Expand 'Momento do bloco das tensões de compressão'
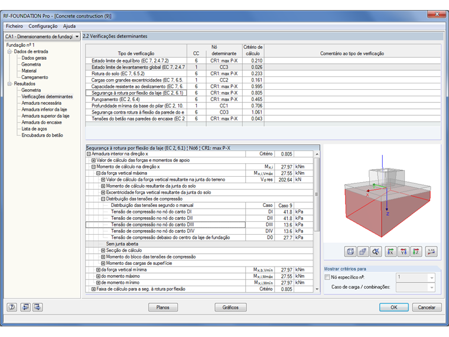449x337 pixels. 103,257
